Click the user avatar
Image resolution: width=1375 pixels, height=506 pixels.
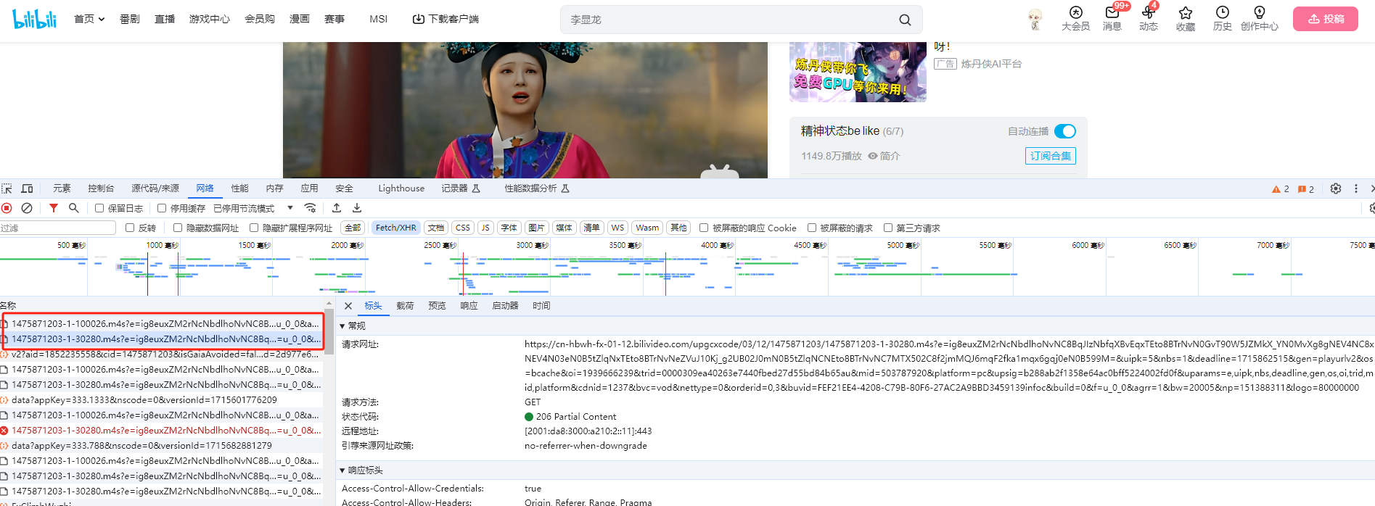1035,19
